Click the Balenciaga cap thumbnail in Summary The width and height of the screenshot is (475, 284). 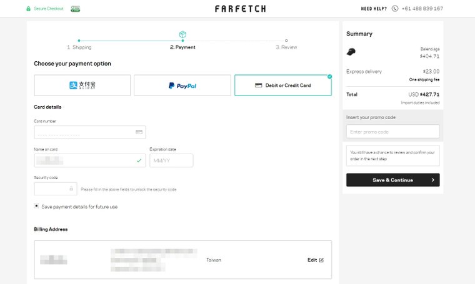tap(351, 52)
